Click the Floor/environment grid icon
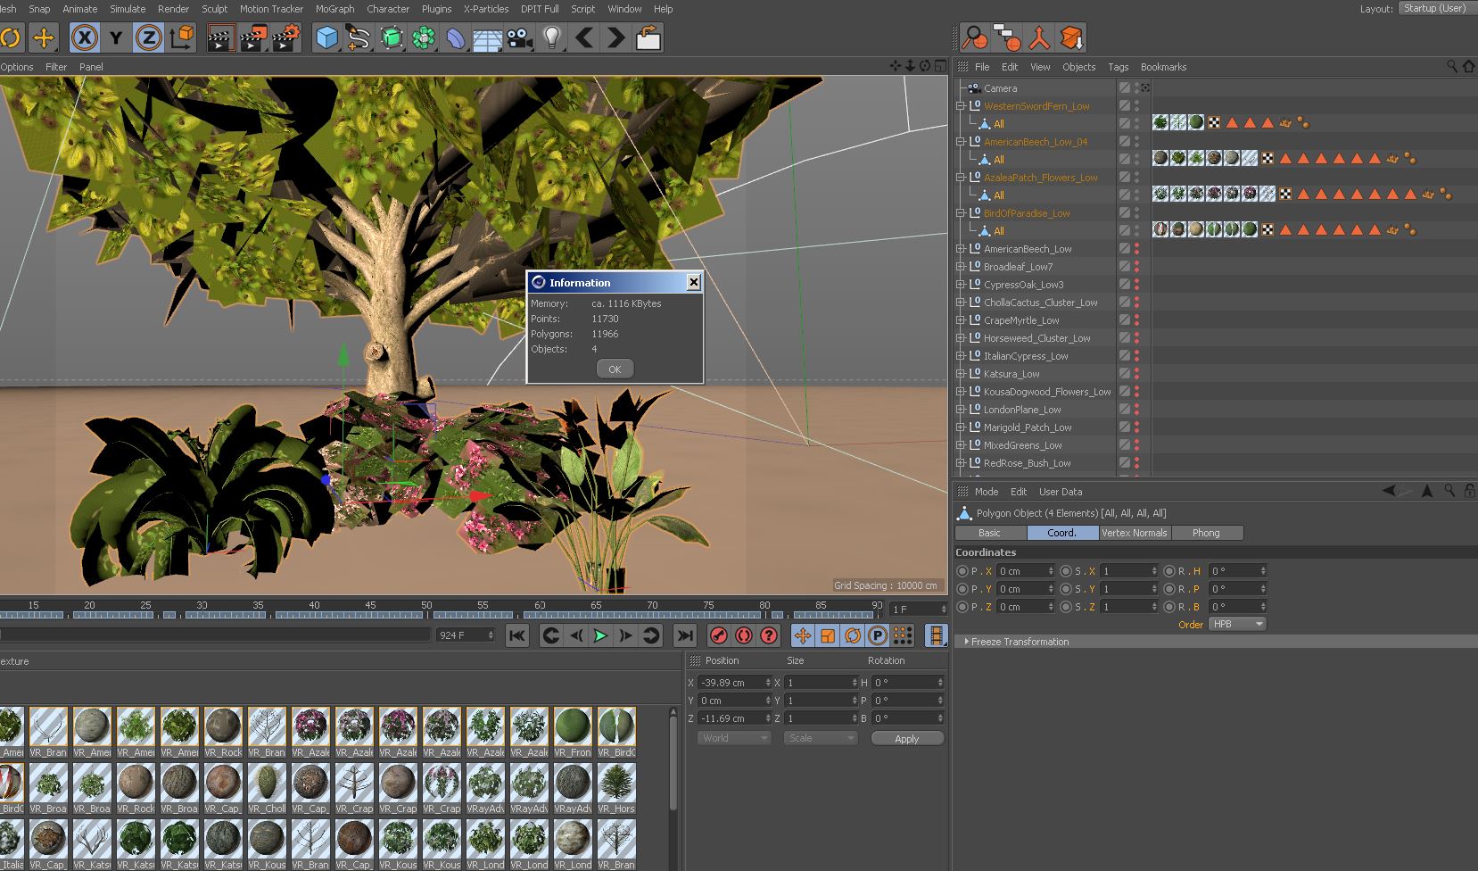The width and height of the screenshot is (1478, 871). 487,38
